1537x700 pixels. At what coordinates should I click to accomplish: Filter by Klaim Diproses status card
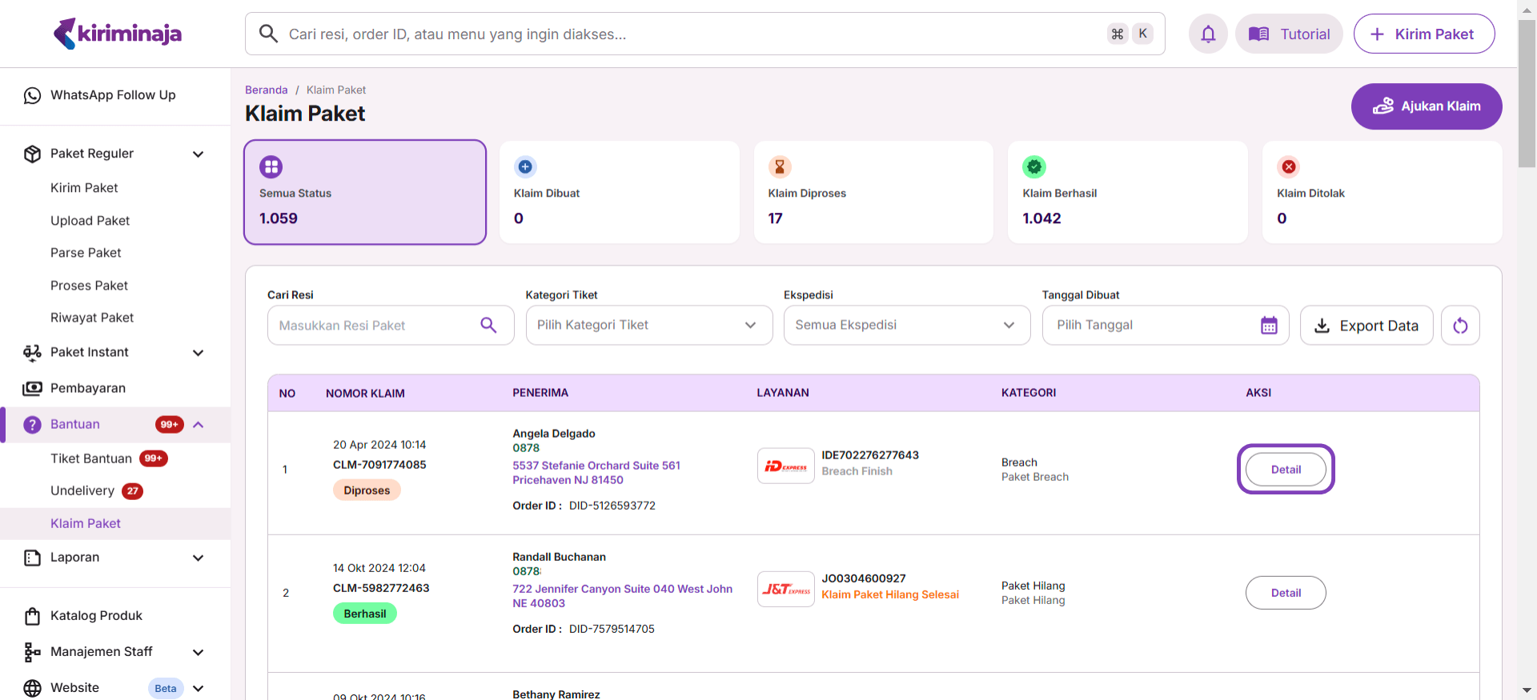tap(873, 193)
